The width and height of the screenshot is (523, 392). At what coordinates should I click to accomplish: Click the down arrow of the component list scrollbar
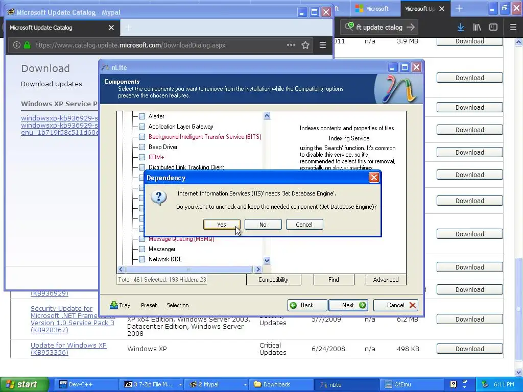(267, 261)
